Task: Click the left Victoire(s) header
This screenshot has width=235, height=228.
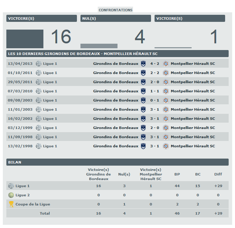Action: pyautogui.click(x=42, y=18)
